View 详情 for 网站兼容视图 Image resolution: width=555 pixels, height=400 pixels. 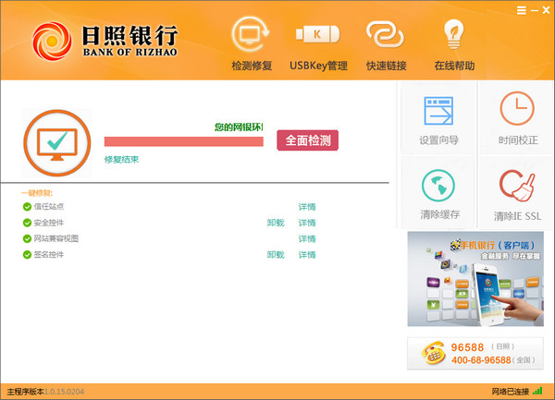click(307, 239)
